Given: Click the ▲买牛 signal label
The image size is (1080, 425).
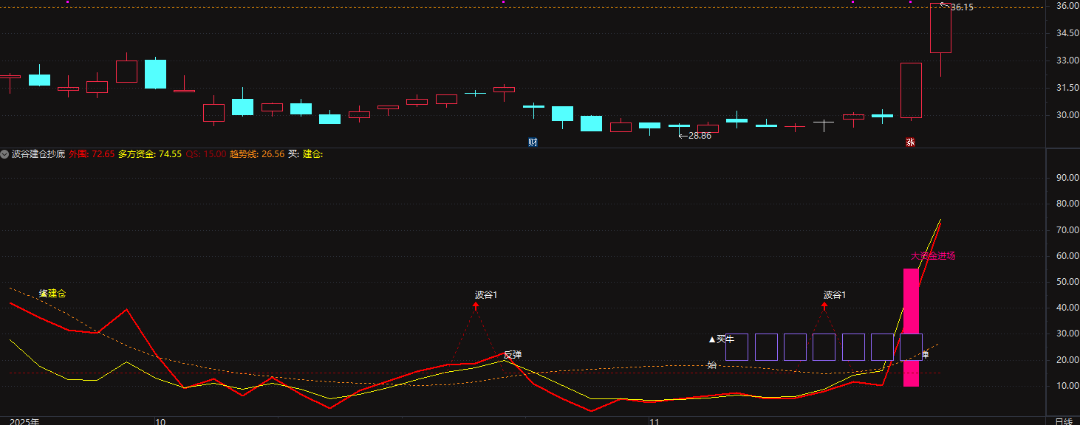Looking at the screenshot, I should pos(722,339).
